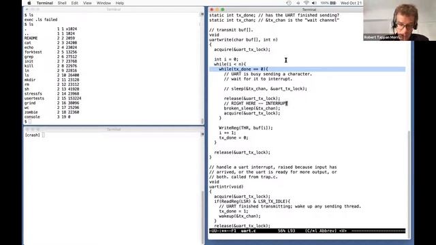Open the Window menu
Image resolution: width=436 pixels, height=245 pixels.
tap(104, 3)
